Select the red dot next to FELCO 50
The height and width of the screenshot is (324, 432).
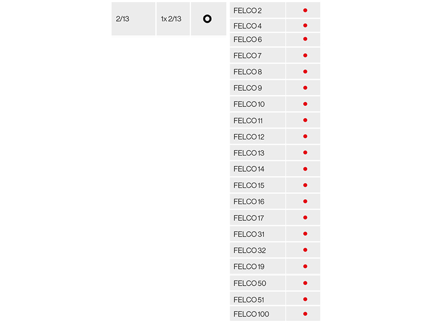click(305, 283)
